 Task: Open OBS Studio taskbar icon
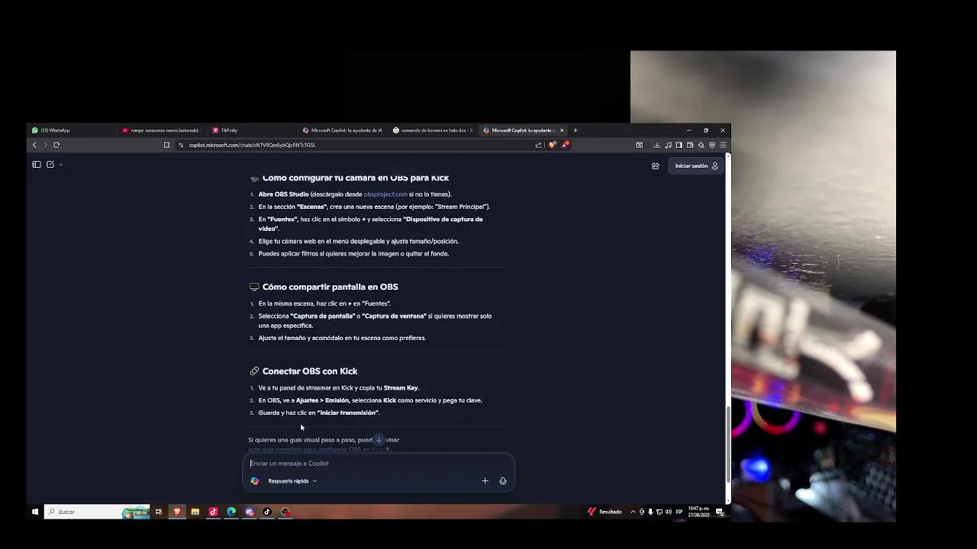[285, 512]
